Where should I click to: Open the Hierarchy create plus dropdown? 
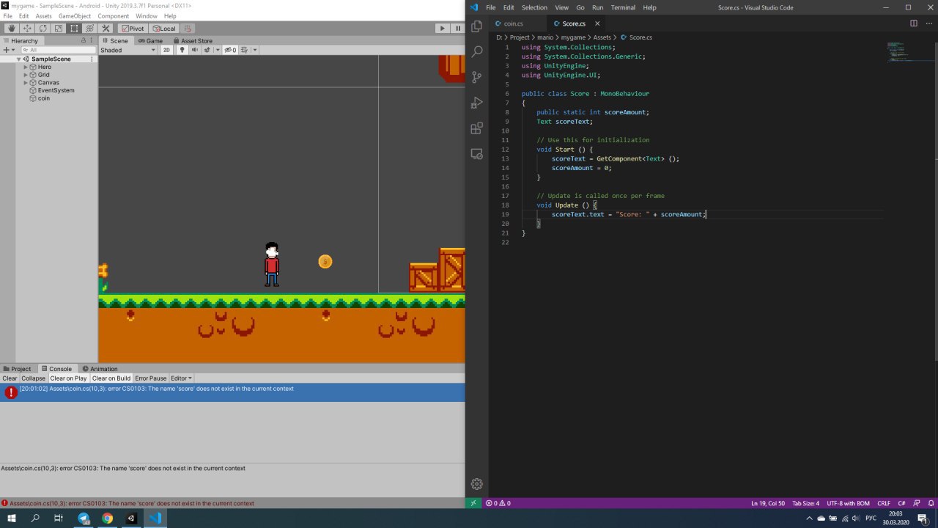click(x=9, y=50)
